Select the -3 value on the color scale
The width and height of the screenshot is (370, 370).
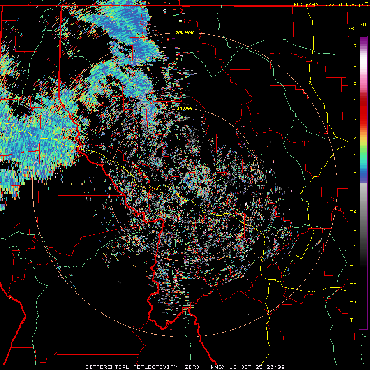click(x=353, y=229)
